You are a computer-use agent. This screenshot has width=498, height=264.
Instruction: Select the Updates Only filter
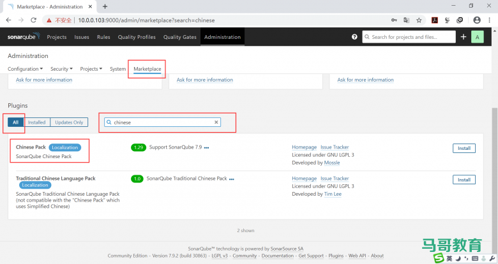(69, 122)
